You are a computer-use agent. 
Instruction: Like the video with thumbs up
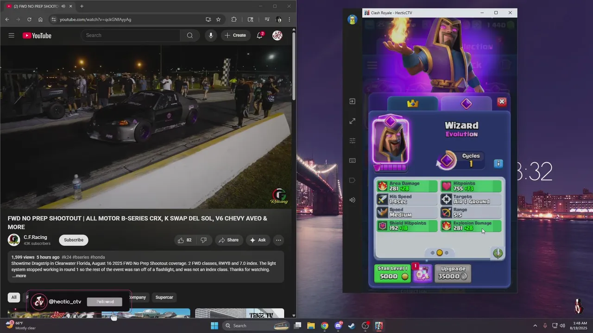185,240
